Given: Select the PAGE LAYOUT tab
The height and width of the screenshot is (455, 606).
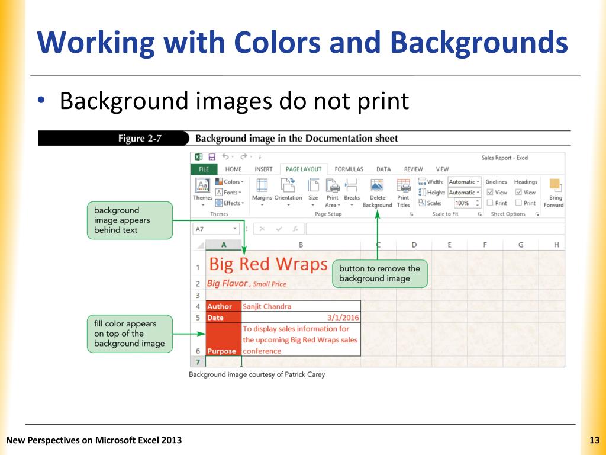Looking at the screenshot, I should [304, 169].
